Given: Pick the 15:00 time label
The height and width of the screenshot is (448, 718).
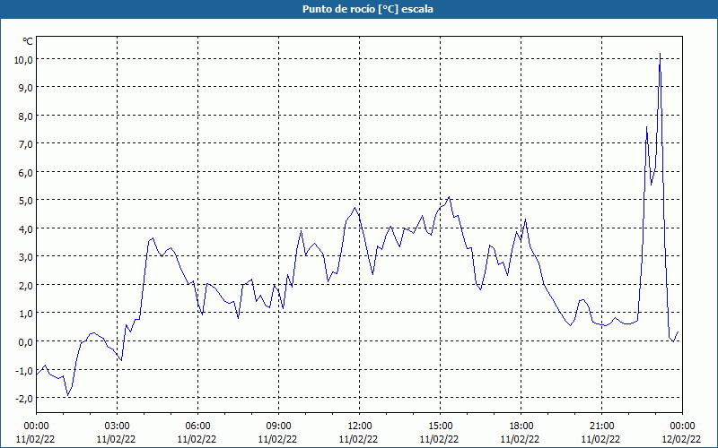Looking at the screenshot, I should (440, 426).
